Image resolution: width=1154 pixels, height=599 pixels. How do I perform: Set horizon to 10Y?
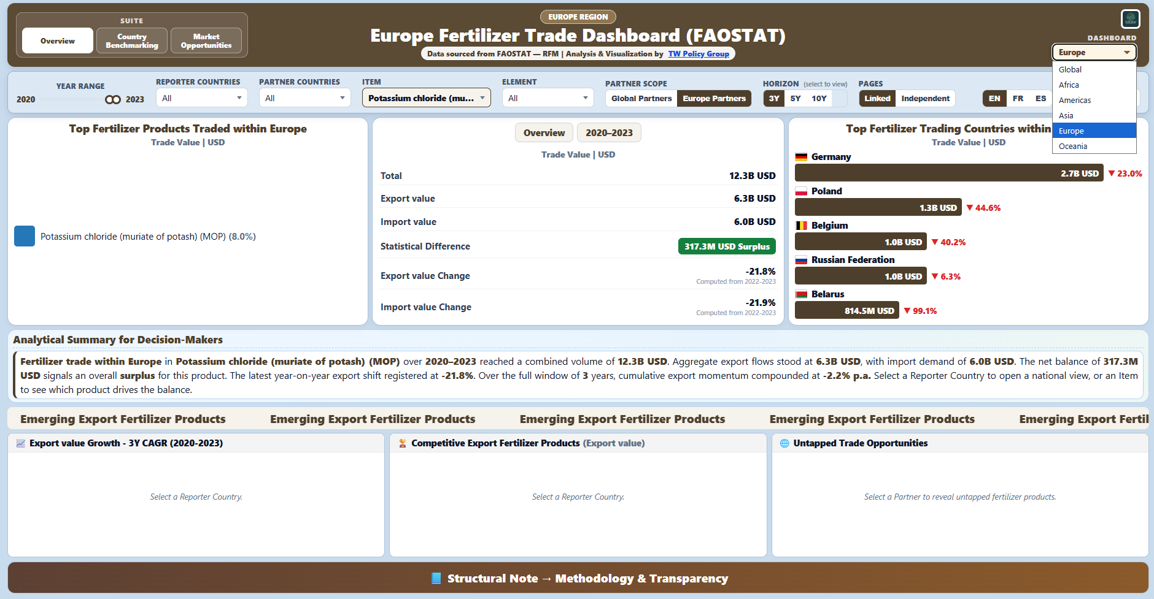coord(819,99)
